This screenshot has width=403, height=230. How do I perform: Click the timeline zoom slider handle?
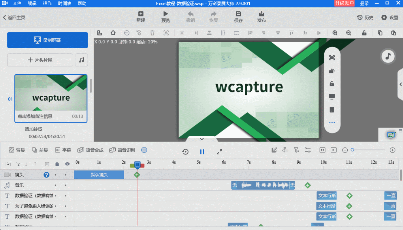tap(352, 150)
